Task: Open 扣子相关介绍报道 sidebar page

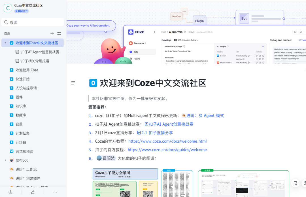Action: [35, 61]
